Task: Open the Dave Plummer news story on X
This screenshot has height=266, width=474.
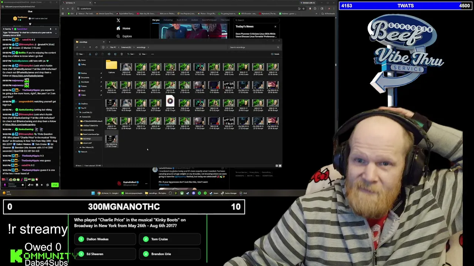Action: point(256,35)
